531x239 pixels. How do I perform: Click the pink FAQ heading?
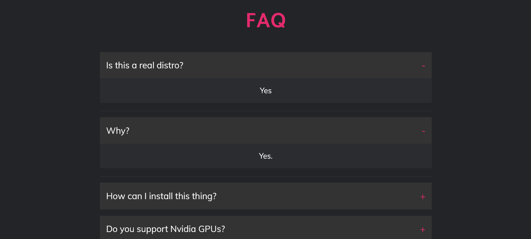[265, 20]
